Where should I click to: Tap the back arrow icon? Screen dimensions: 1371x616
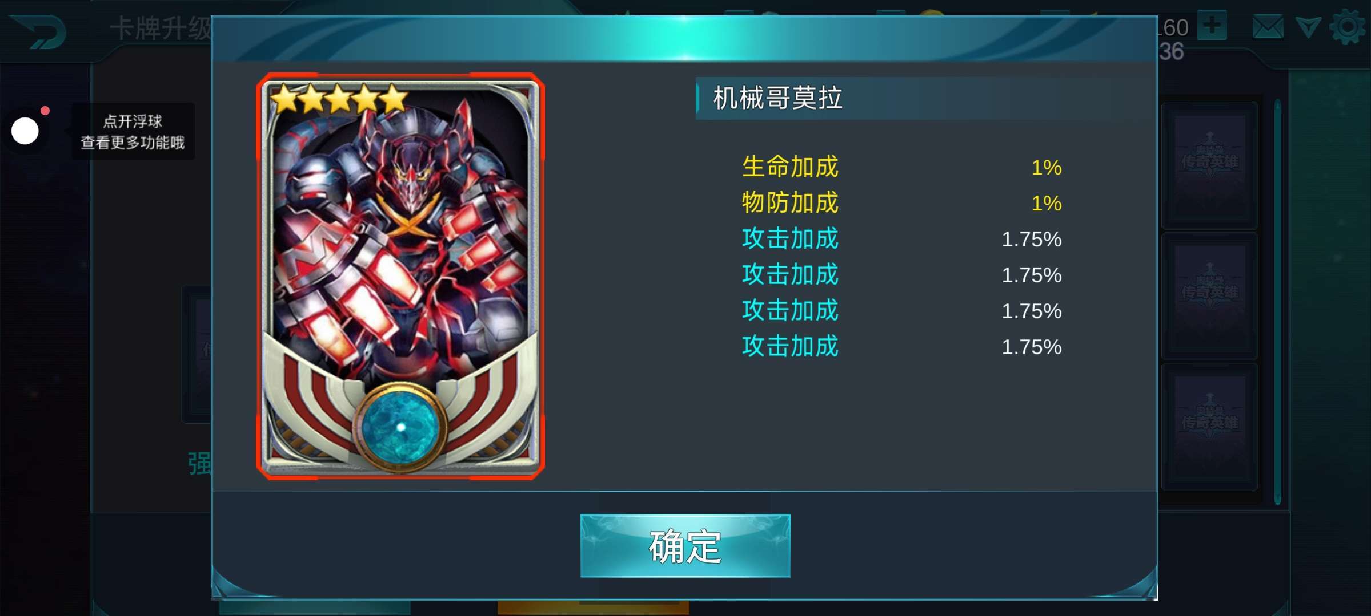tap(38, 31)
